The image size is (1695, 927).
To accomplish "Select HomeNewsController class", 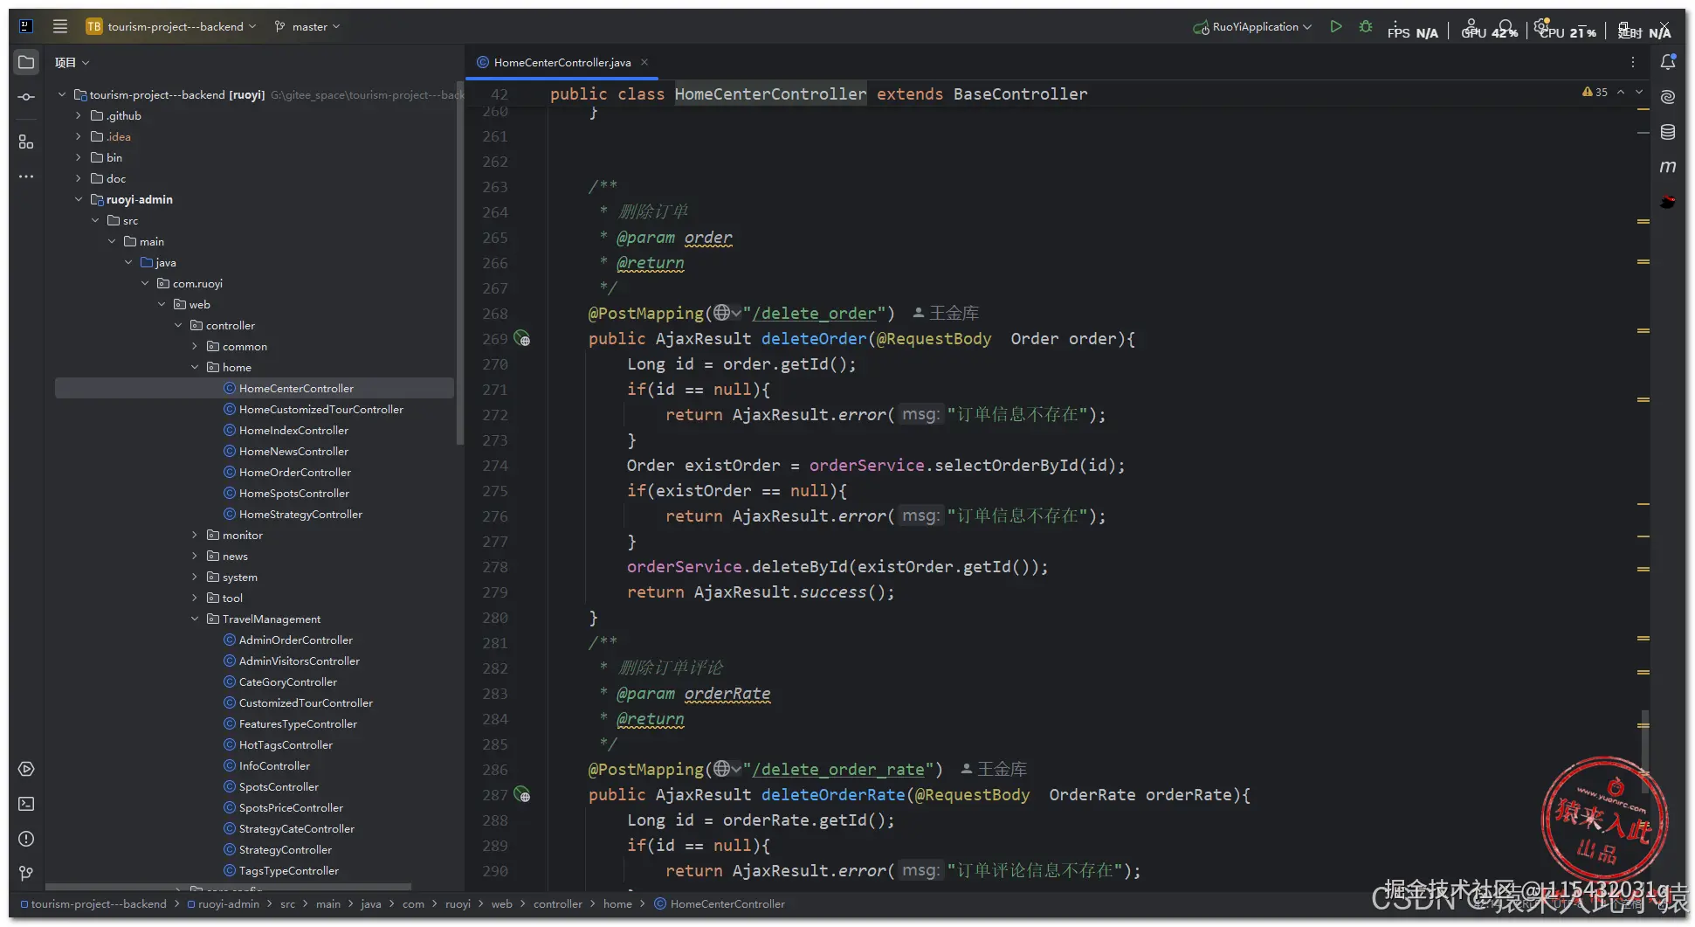I will [x=293, y=451].
